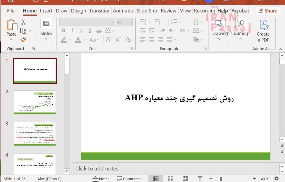Image resolution: width=285 pixels, height=182 pixels.
Task: Open the Acrobat tab
Action: click(240, 11)
